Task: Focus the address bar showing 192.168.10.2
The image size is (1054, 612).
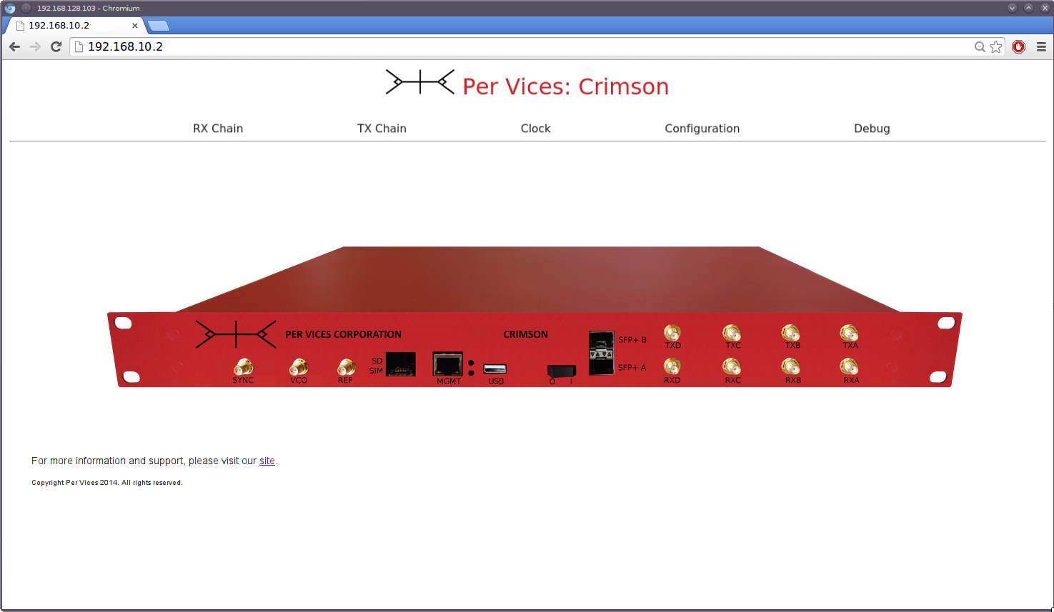Action: [x=500, y=47]
